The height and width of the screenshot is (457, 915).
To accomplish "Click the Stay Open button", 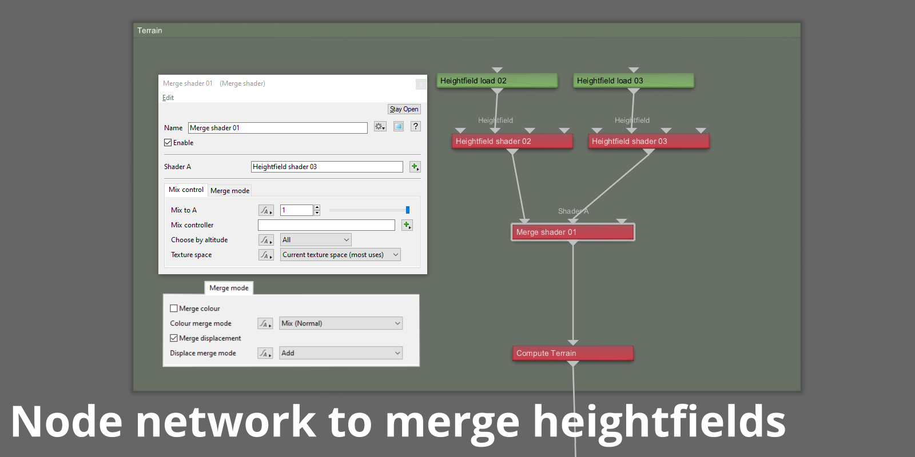I will 404,109.
